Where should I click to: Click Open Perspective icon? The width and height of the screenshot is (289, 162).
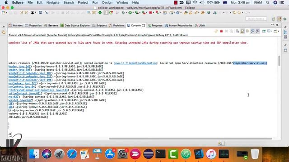(x=273, y=19)
